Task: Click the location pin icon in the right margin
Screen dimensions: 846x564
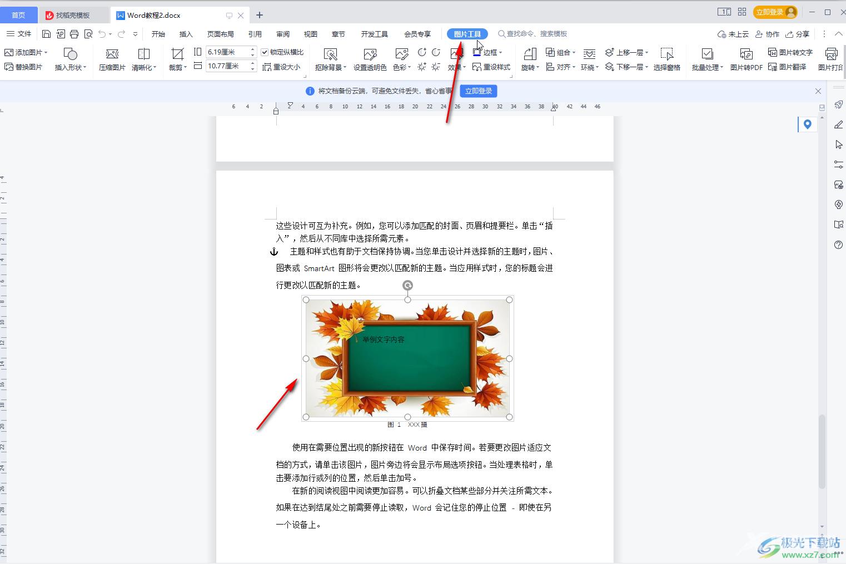Action: click(x=807, y=124)
